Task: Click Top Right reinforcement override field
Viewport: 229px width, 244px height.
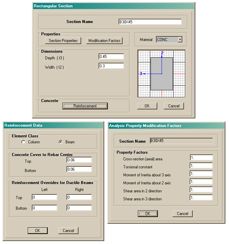Action: pos(79,197)
